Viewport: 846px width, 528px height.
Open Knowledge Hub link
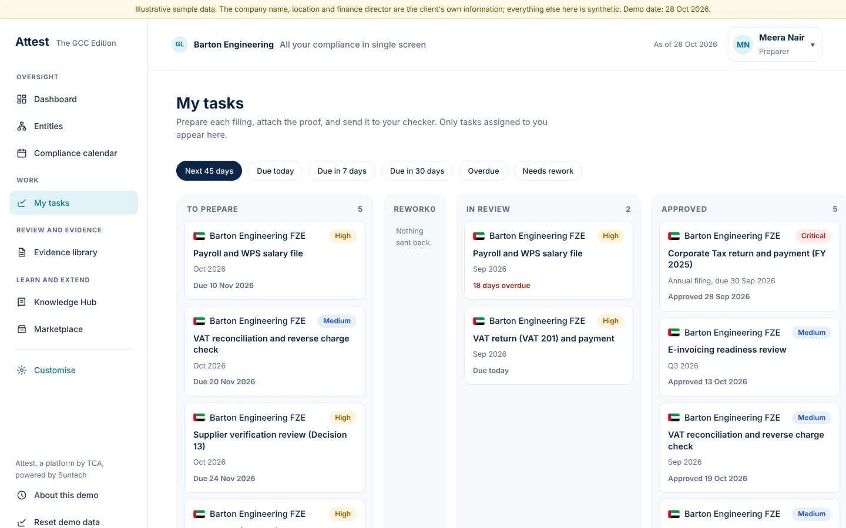click(74, 302)
